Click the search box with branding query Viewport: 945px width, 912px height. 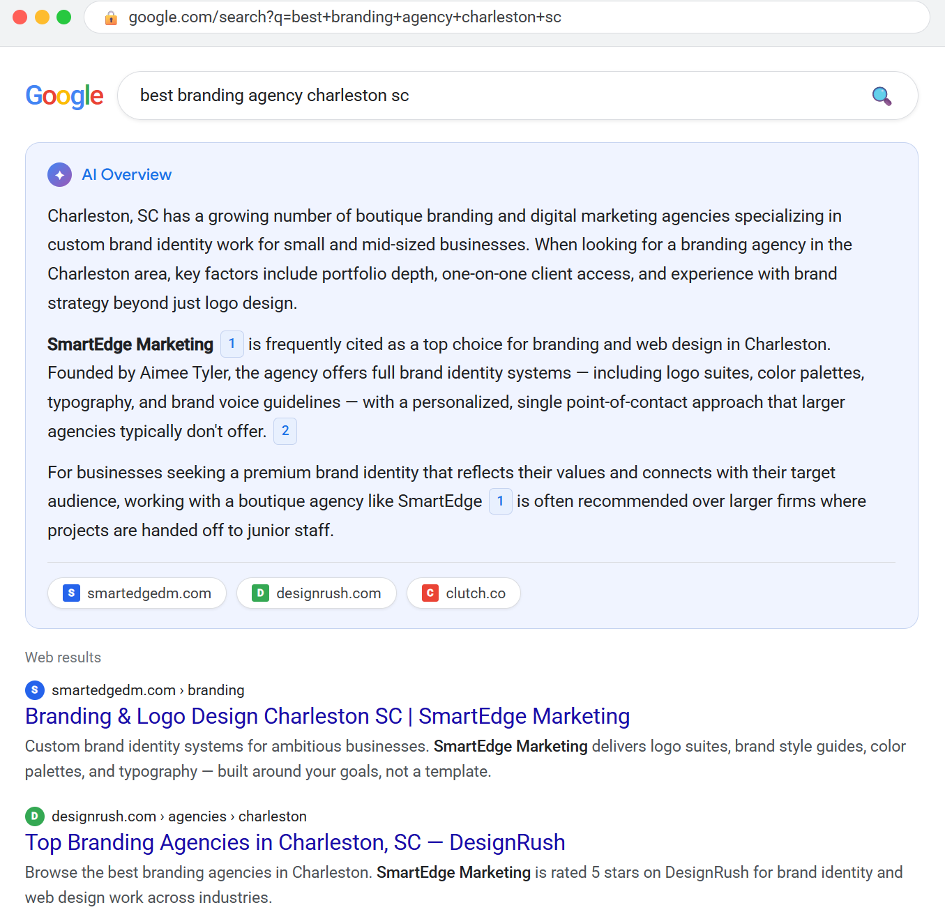[517, 96]
